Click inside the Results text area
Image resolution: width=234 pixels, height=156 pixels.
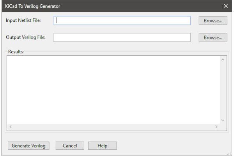[x=113, y=89]
